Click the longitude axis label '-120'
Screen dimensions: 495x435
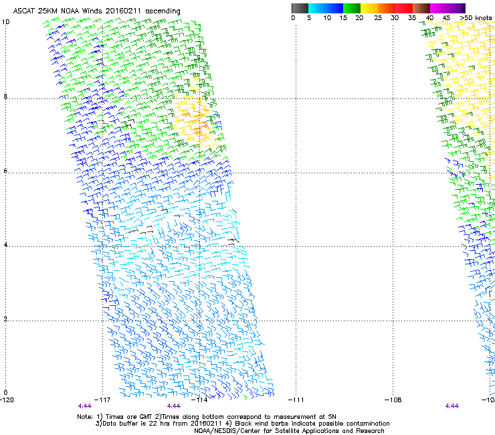click(7, 400)
